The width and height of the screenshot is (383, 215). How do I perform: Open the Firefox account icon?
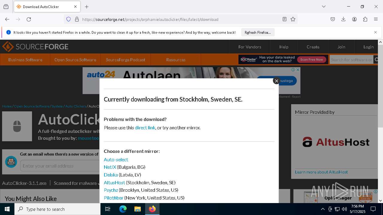[x=354, y=19]
